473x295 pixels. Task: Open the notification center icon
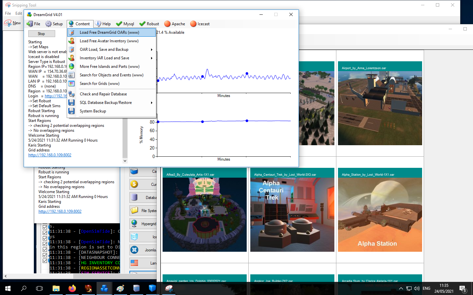click(463, 288)
